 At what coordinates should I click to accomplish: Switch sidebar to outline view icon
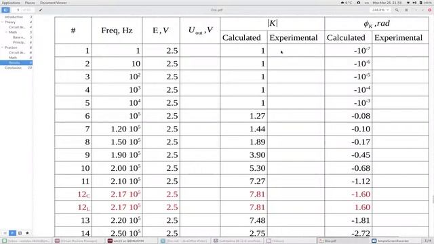pos(12,233)
